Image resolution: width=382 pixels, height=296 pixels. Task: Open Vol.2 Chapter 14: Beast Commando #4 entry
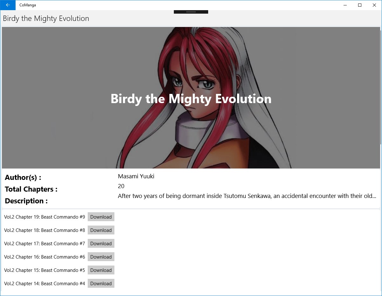pyautogui.click(x=44, y=284)
